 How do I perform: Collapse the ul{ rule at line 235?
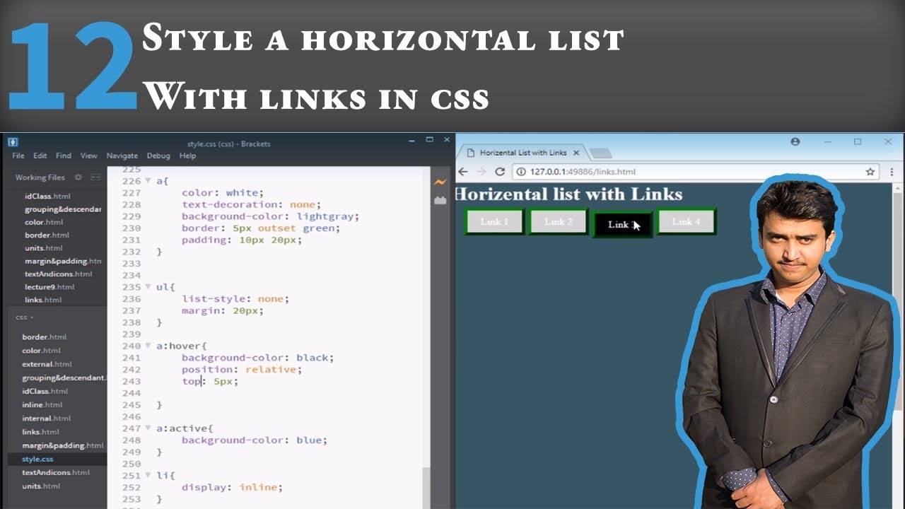click(x=148, y=287)
